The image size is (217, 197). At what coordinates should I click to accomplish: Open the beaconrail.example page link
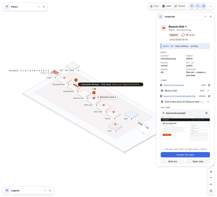(x=174, y=85)
